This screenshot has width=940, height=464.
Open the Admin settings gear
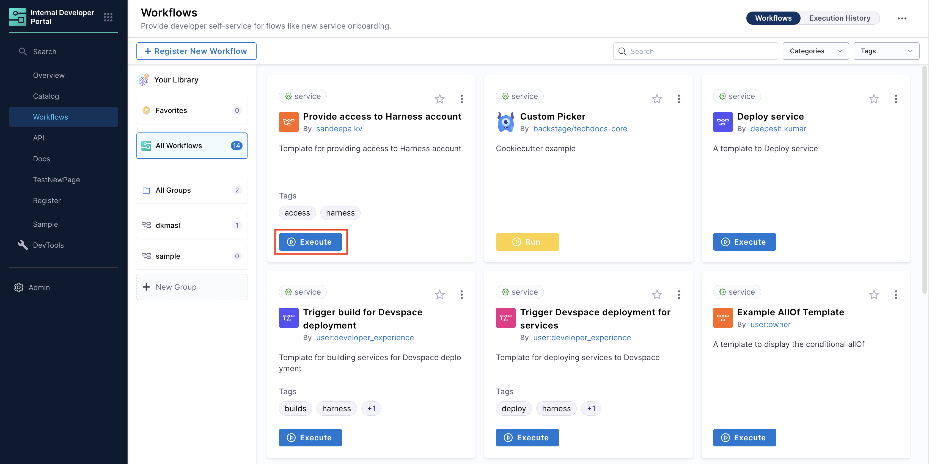pyautogui.click(x=19, y=288)
